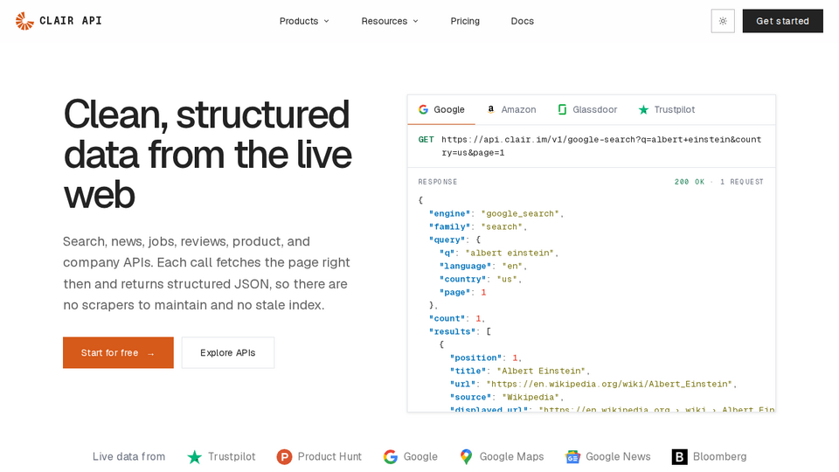Click the Google G logo in the footer row
839x472 pixels.
pyautogui.click(x=391, y=457)
